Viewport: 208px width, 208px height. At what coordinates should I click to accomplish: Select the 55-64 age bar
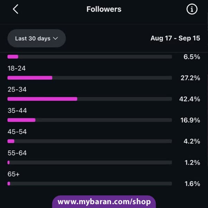(x=90, y=162)
